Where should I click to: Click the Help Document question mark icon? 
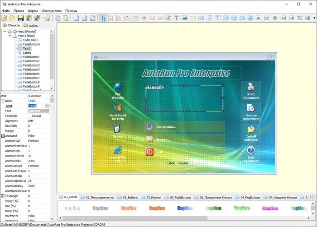(251, 150)
